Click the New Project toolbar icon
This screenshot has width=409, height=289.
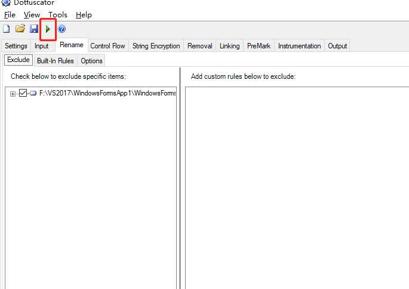pos(6,29)
